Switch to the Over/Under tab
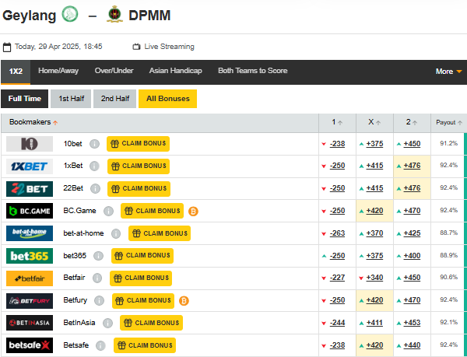 [114, 71]
